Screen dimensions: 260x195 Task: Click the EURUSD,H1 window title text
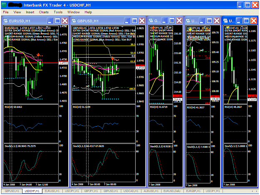[x=20, y=21]
